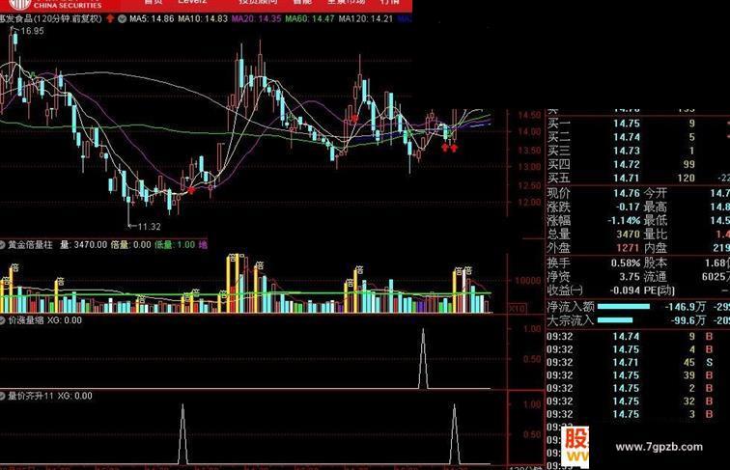The image size is (730, 470).
Task: Select the stock title 惠发食品(120分钟.前复权)
Action: point(51,19)
